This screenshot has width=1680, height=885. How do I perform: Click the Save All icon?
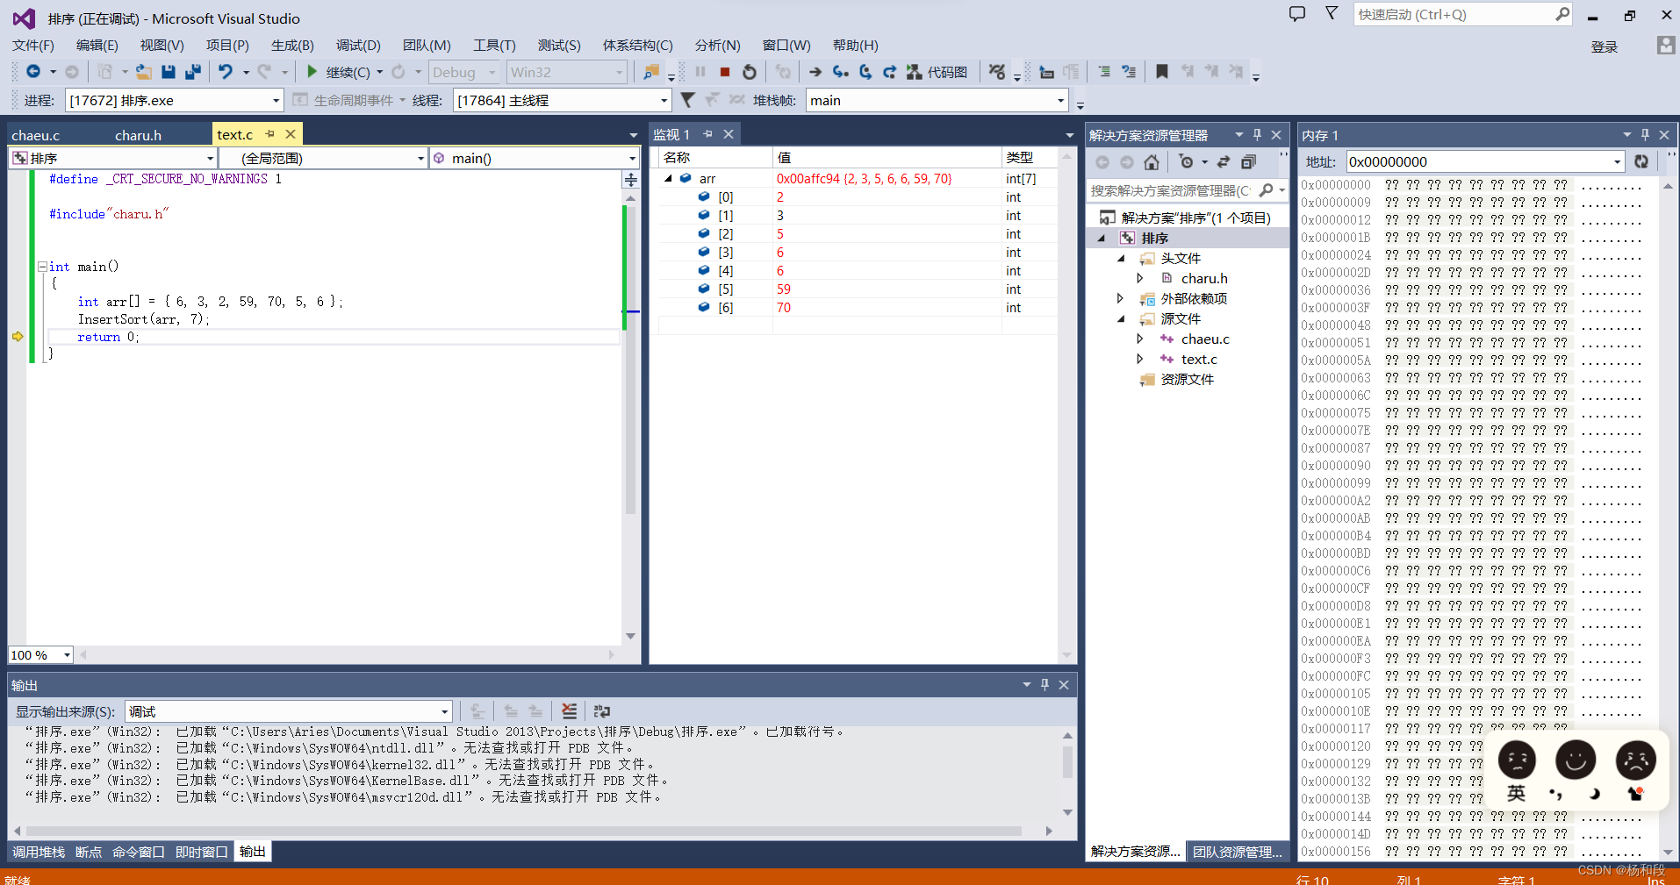pos(192,72)
